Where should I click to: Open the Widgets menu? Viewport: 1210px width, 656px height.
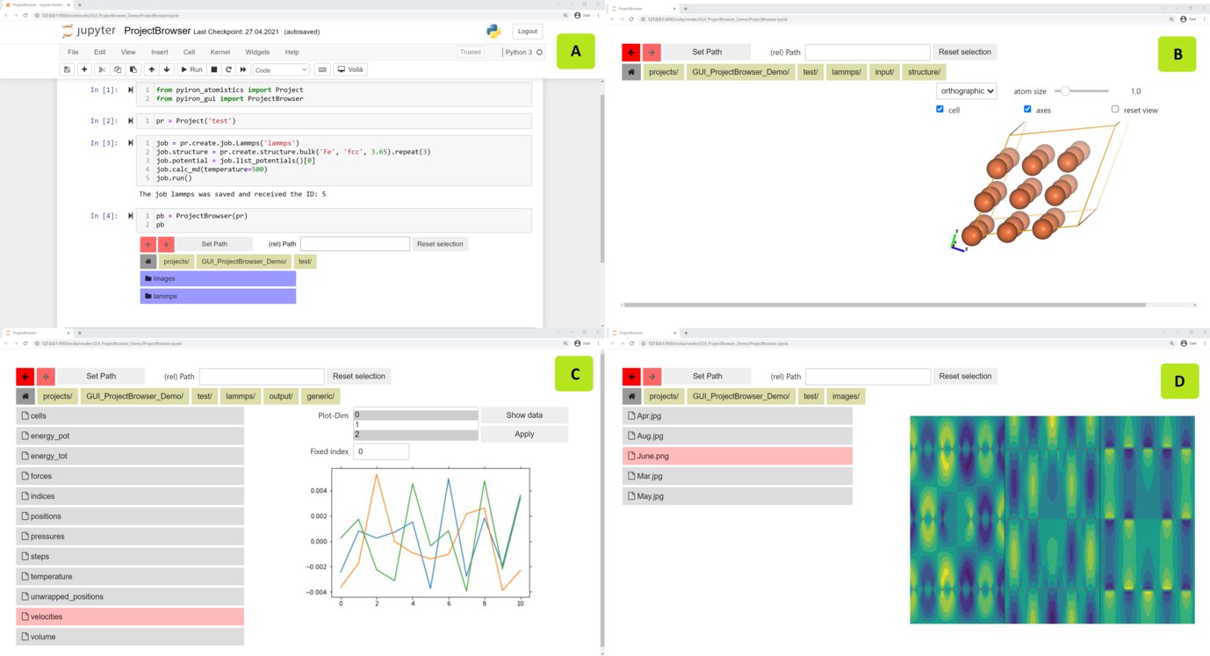tap(257, 53)
